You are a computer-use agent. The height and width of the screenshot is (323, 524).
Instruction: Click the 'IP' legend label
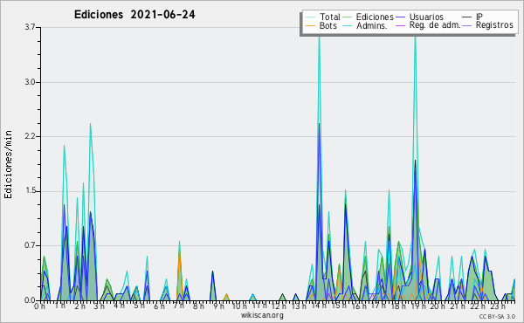pyautogui.click(x=479, y=17)
